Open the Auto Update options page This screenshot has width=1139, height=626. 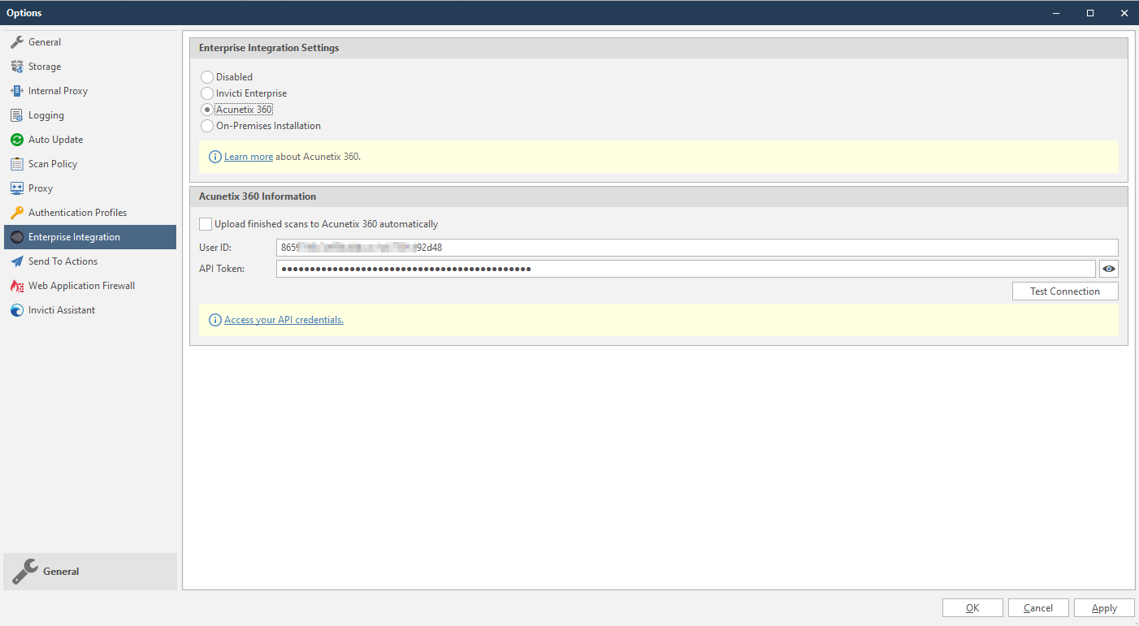coord(90,140)
